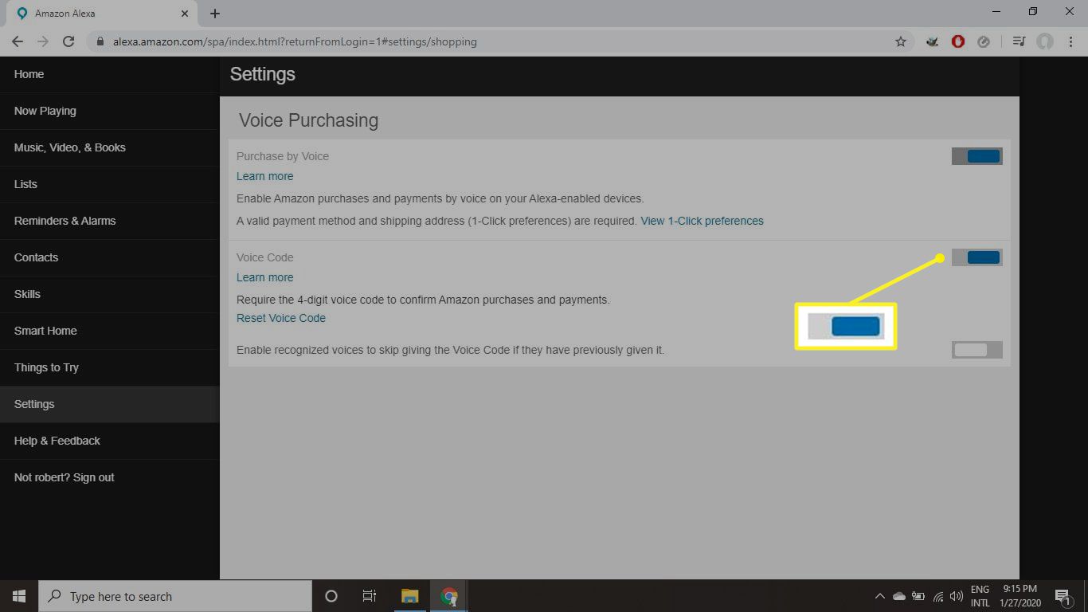Open Smart Home
The width and height of the screenshot is (1088, 612).
pyautogui.click(x=109, y=331)
